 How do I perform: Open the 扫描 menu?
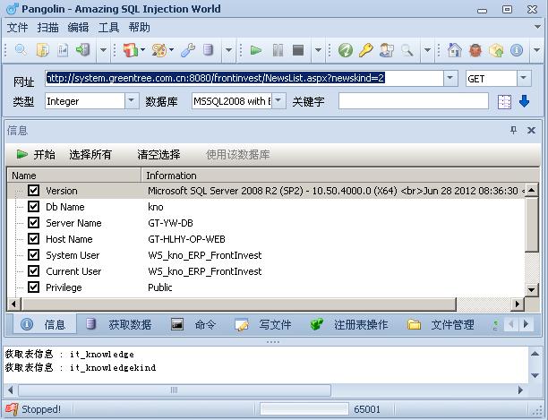tap(47, 27)
